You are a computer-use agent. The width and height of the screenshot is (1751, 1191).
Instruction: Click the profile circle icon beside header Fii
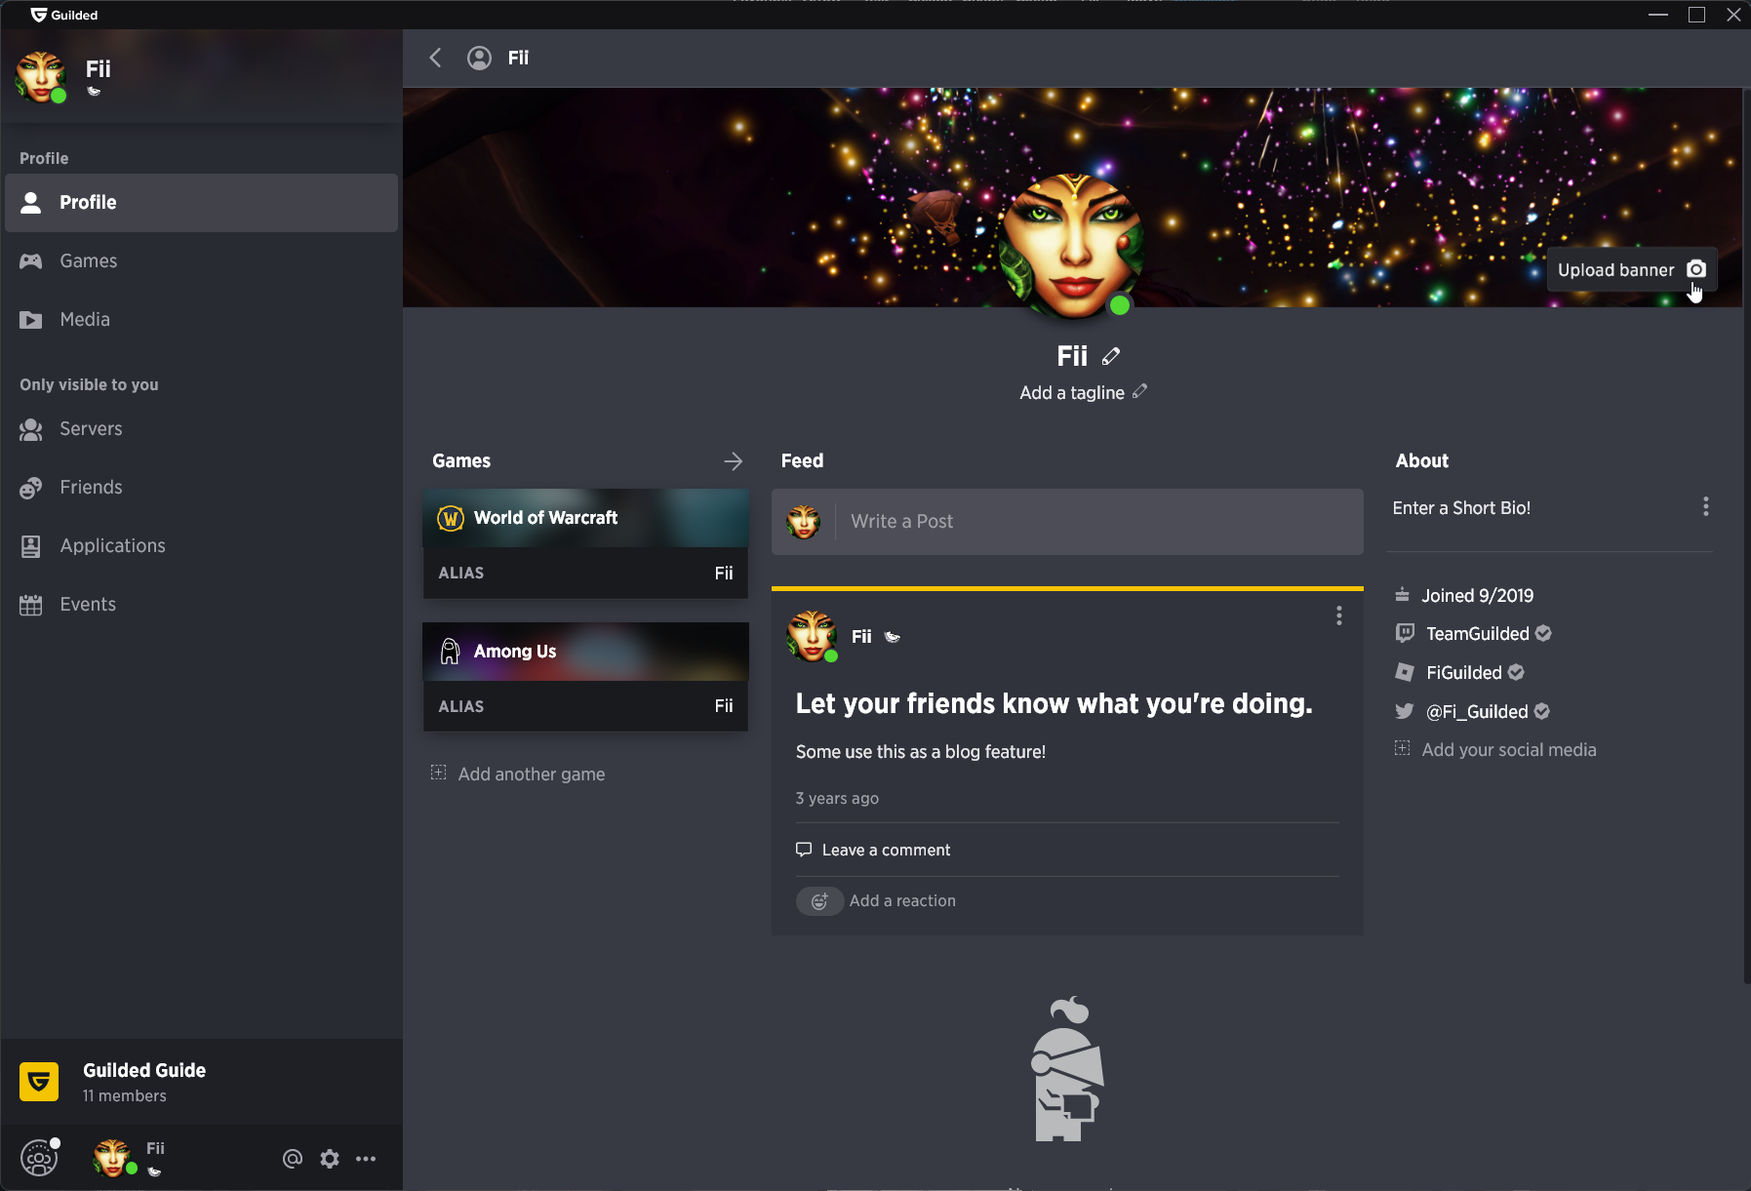479,58
